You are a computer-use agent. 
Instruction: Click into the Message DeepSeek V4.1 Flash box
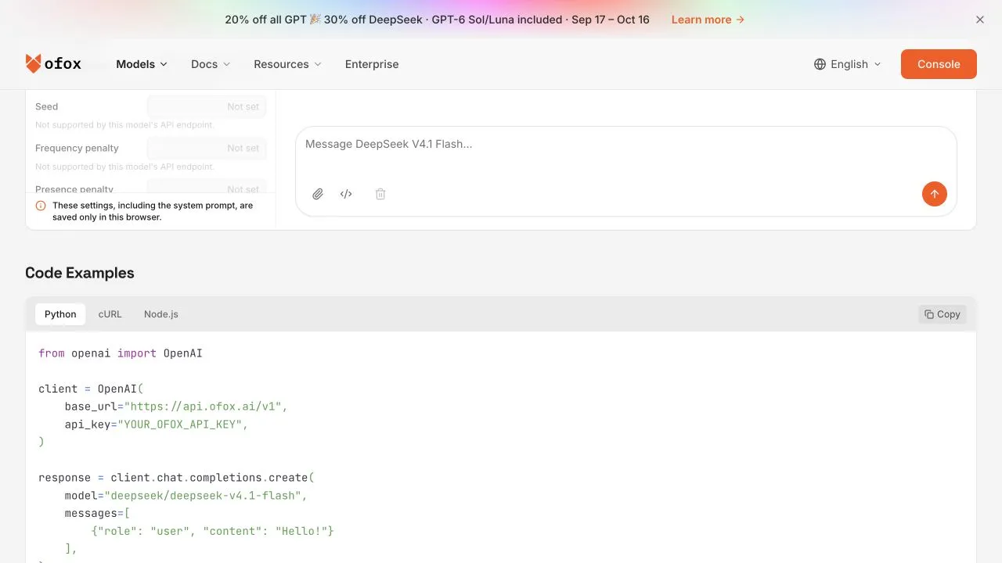(626, 145)
